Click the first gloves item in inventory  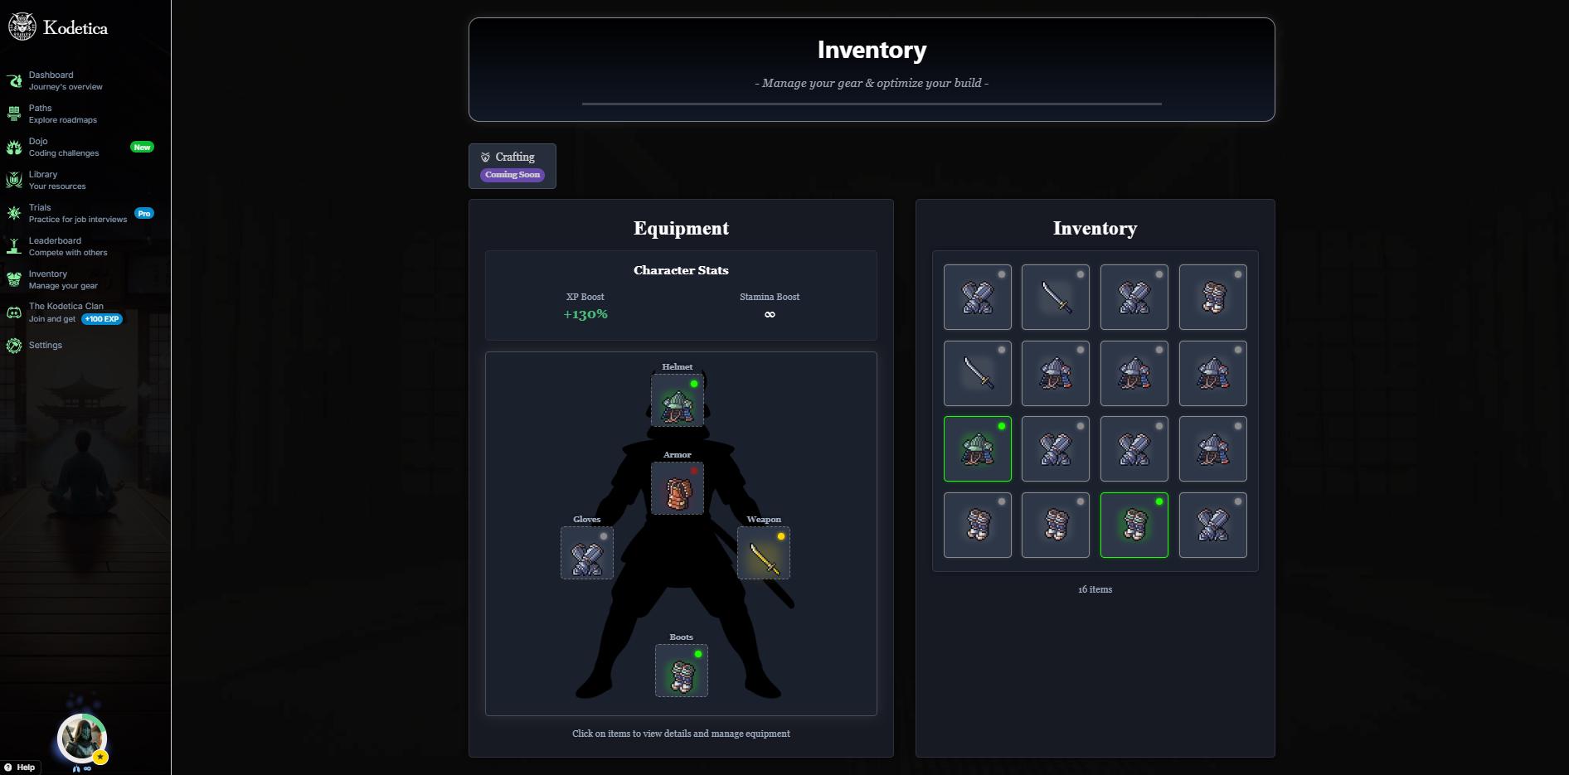point(977,297)
